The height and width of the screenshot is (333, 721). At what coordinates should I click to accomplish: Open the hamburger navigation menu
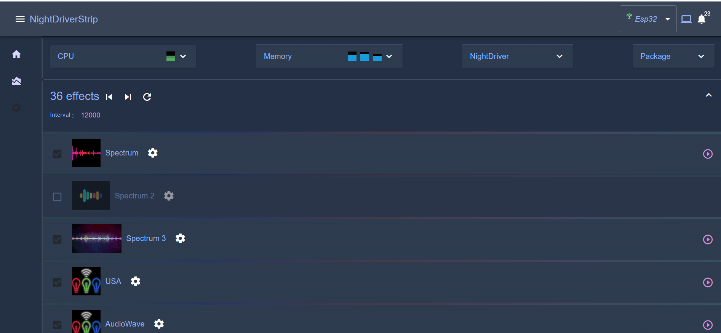tap(20, 19)
